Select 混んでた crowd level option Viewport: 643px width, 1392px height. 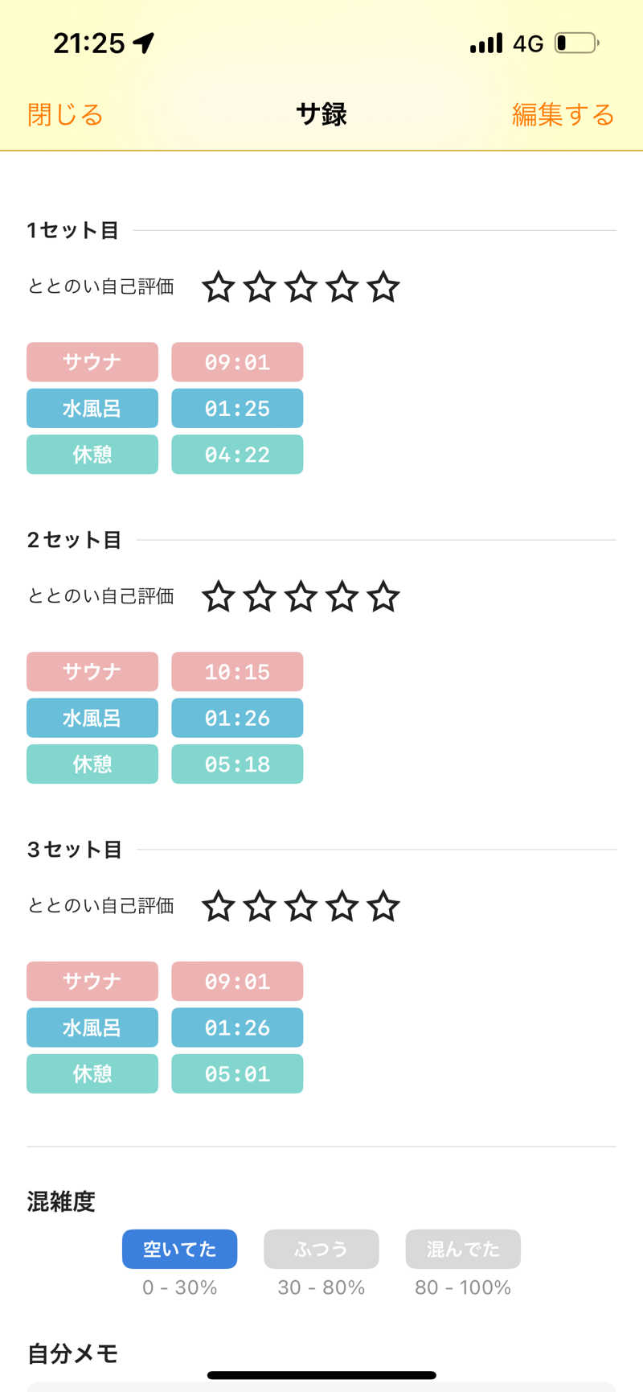pyautogui.click(x=463, y=1249)
